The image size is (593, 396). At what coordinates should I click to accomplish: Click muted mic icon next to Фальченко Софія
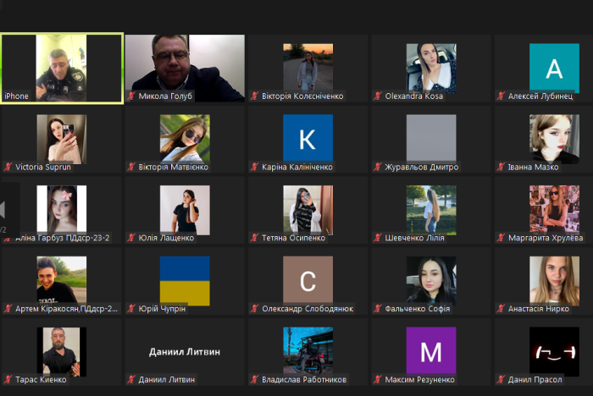click(378, 309)
